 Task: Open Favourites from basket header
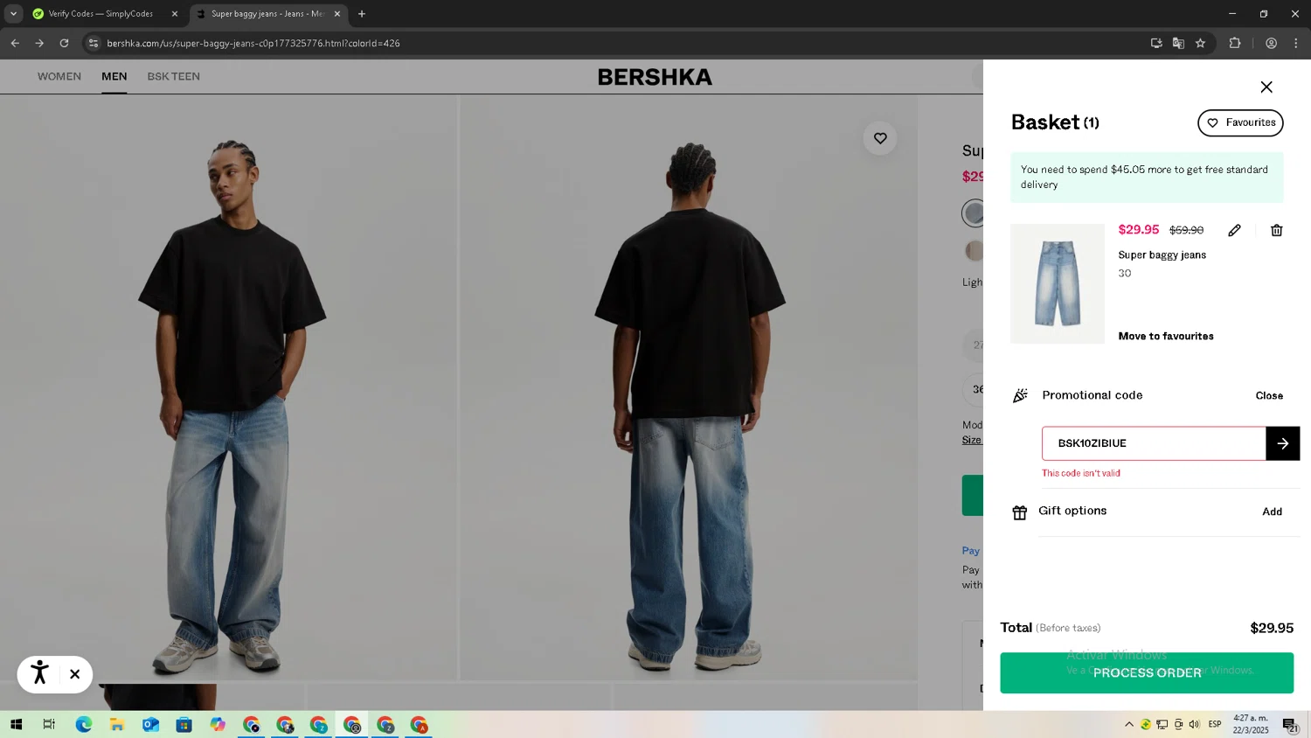[x=1240, y=122]
